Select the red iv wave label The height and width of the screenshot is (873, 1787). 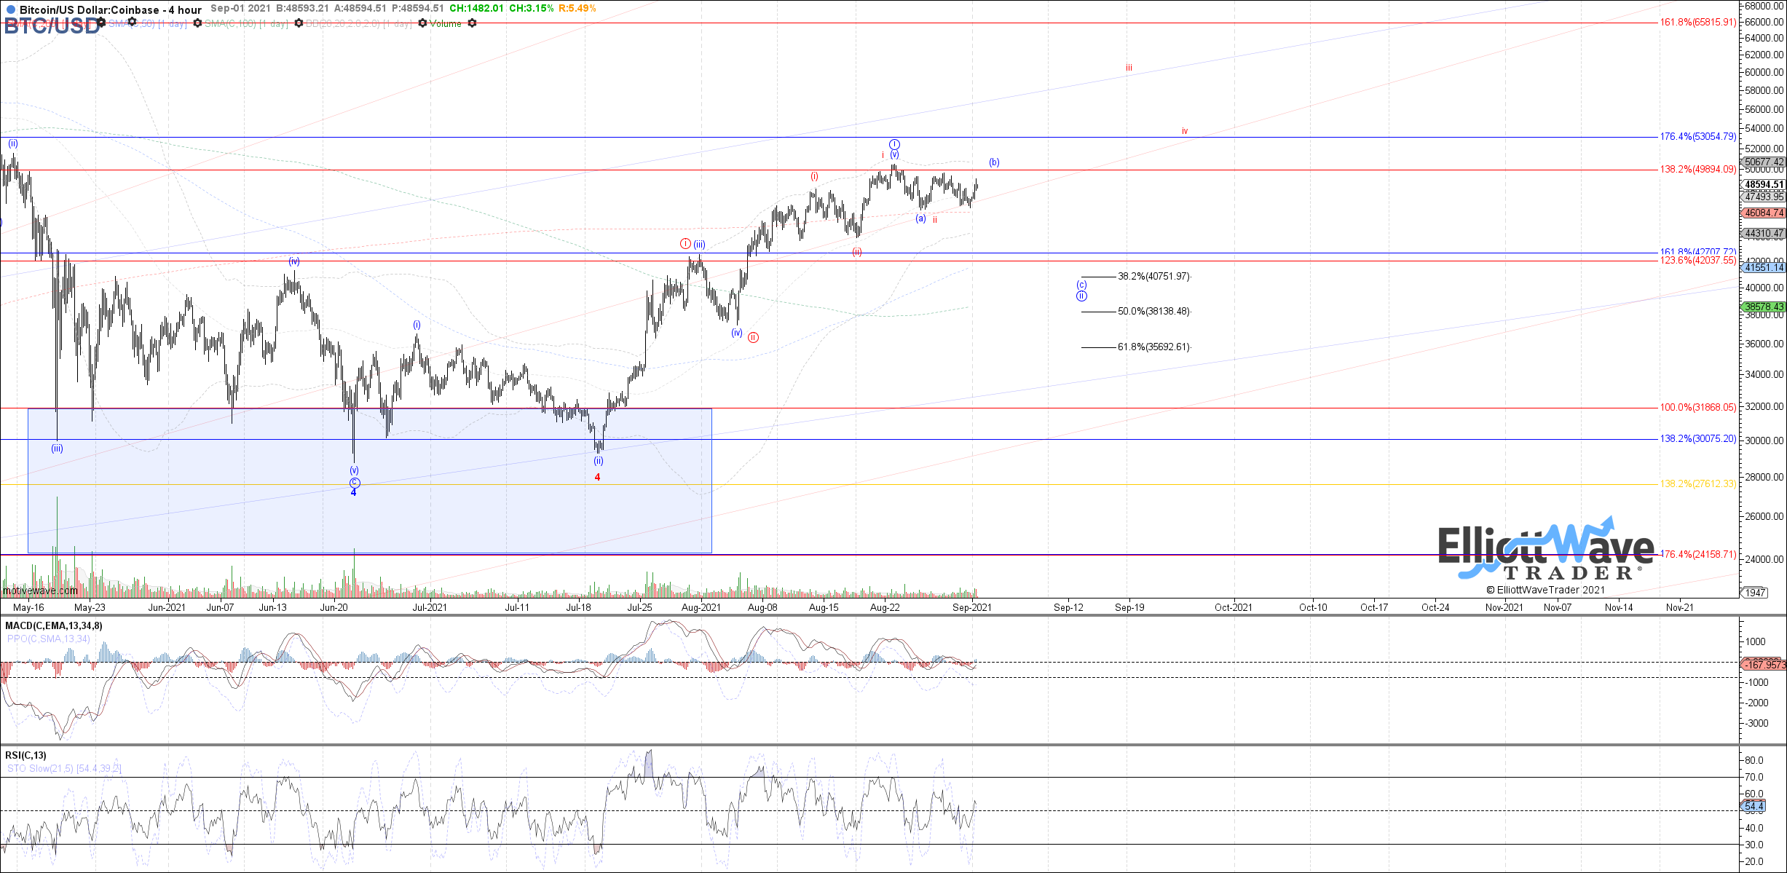[x=1185, y=131]
